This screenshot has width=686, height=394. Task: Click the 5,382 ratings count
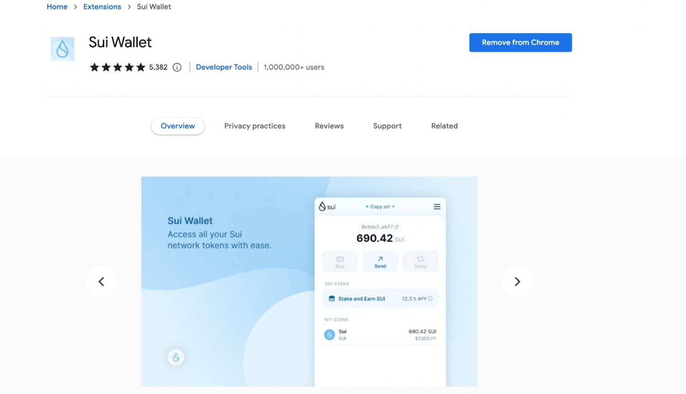pos(158,67)
